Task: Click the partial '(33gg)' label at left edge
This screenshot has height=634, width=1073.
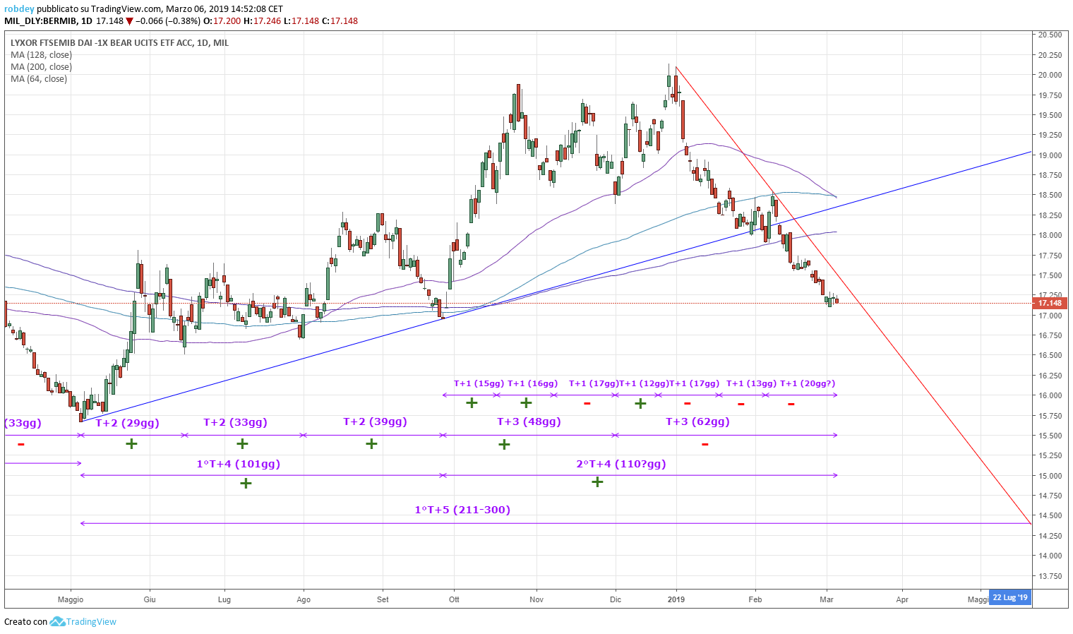Action: coord(23,423)
